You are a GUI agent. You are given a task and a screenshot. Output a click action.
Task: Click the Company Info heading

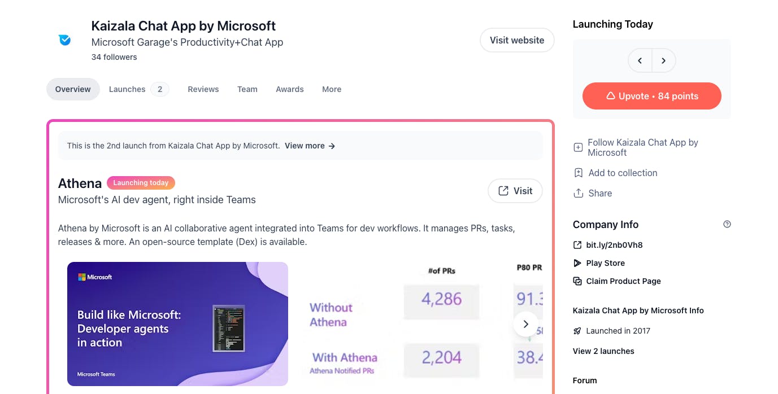tap(606, 225)
